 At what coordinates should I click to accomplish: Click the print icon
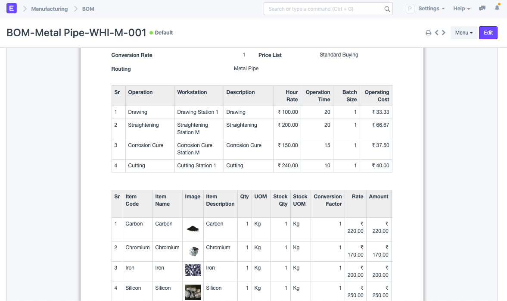click(428, 33)
